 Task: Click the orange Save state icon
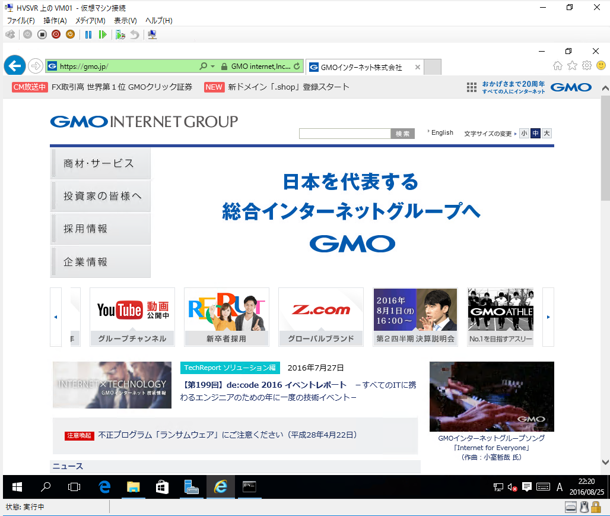(x=70, y=34)
